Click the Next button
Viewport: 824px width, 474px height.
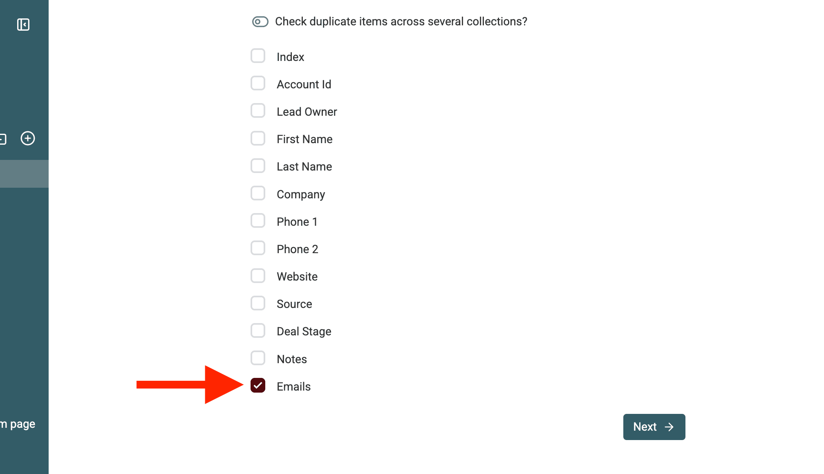click(x=654, y=427)
